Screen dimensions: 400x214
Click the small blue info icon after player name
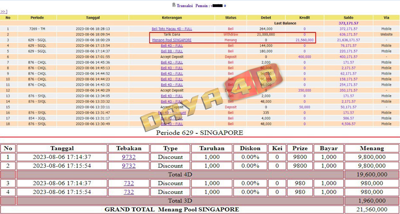tap(225, 6)
